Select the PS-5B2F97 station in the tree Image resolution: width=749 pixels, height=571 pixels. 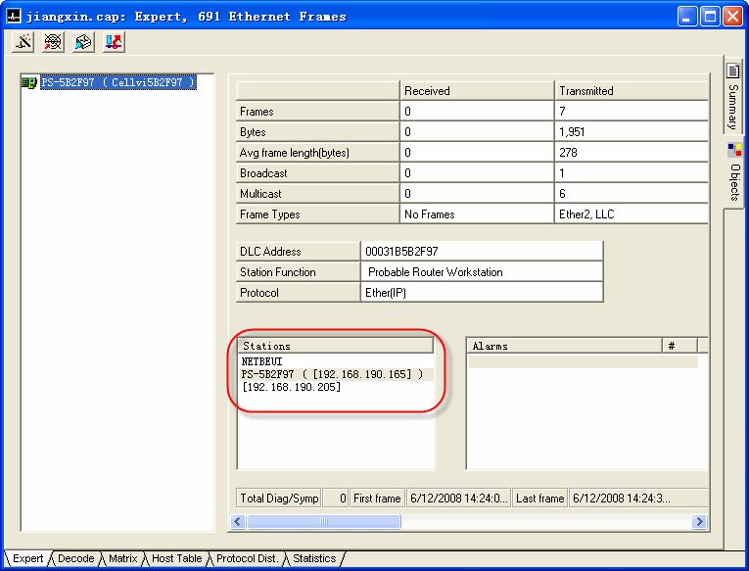point(117,83)
